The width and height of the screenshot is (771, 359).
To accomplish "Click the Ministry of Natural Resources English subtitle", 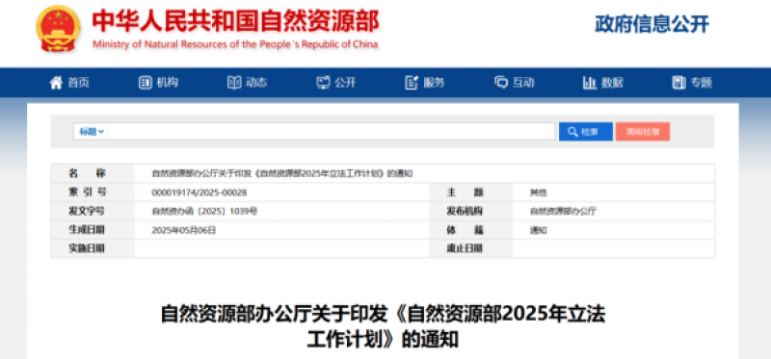I will [x=235, y=44].
